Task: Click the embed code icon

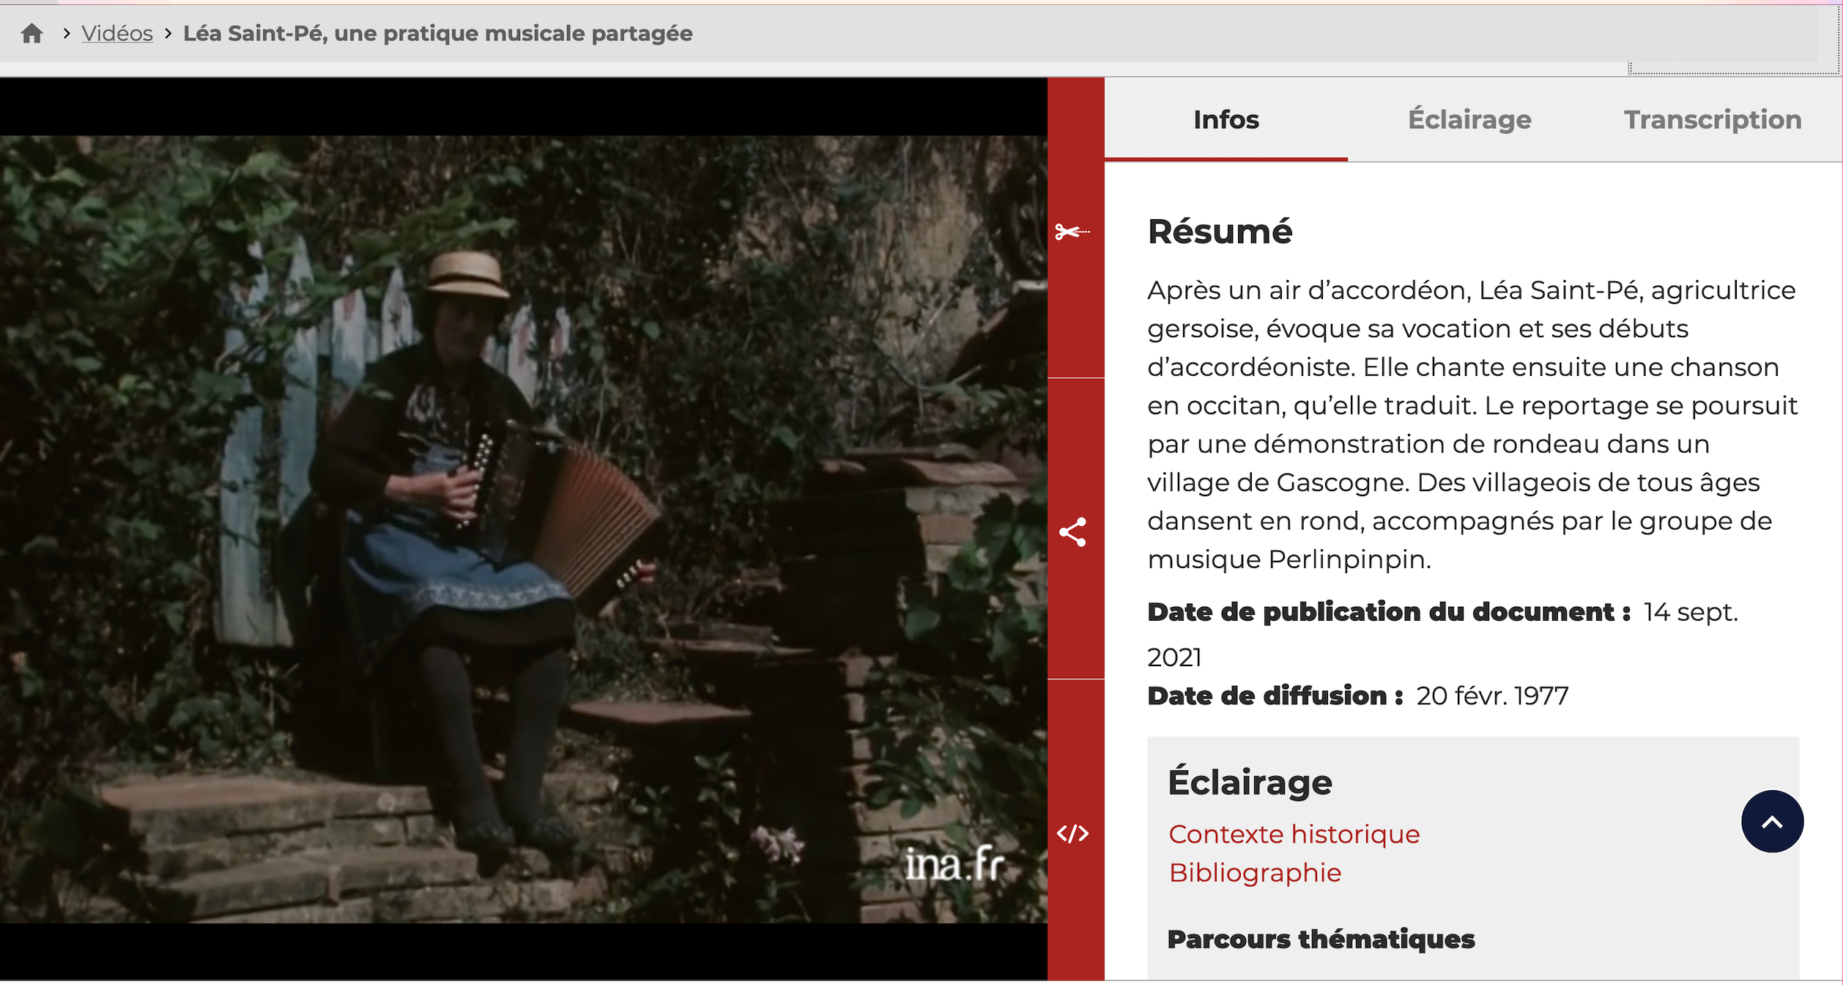Action: tap(1074, 834)
